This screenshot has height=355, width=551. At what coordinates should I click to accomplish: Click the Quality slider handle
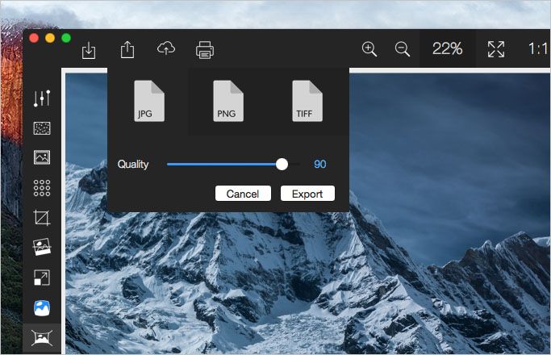coord(282,164)
